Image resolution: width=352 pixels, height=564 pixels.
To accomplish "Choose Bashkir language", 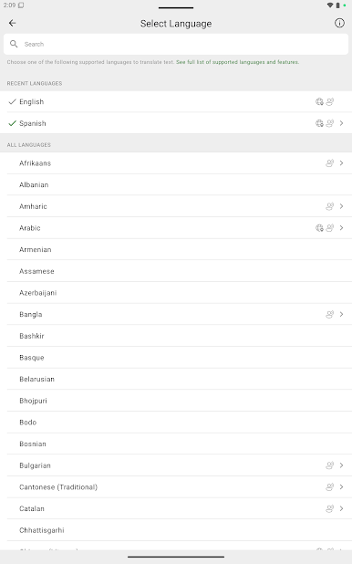I will tap(176, 336).
